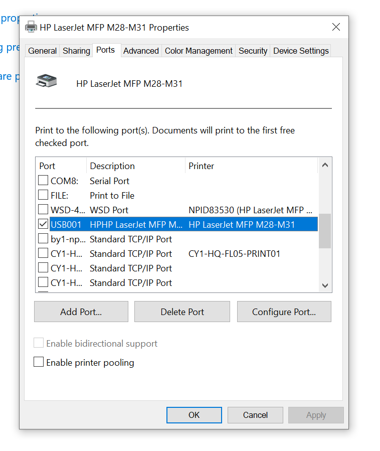Select the Color Management tab
Viewport: 380px width, 451px height.
[x=198, y=50]
